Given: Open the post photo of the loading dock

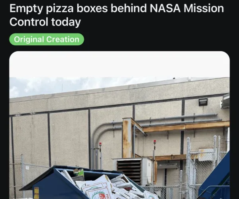Looking at the screenshot, I should [x=119, y=125].
